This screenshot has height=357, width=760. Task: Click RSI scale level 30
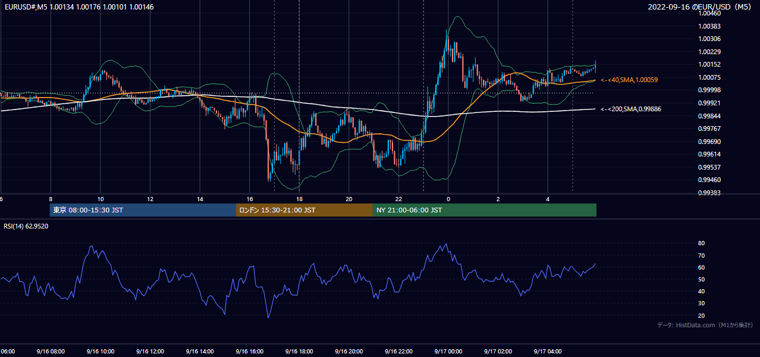pyautogui.click(x=702, y=303)
